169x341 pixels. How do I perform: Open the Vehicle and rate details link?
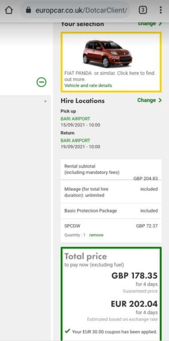(x=88, y=85)
